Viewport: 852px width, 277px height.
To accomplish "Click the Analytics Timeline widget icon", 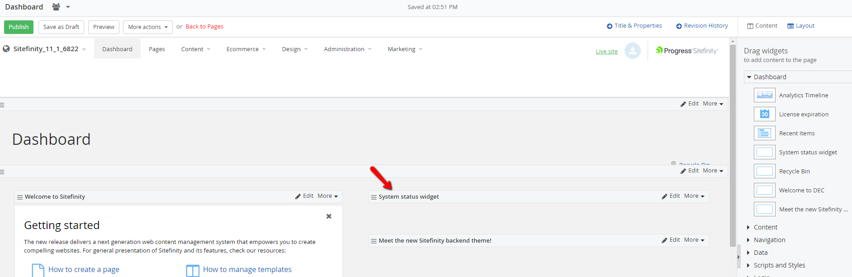I will tap(764, 95).
